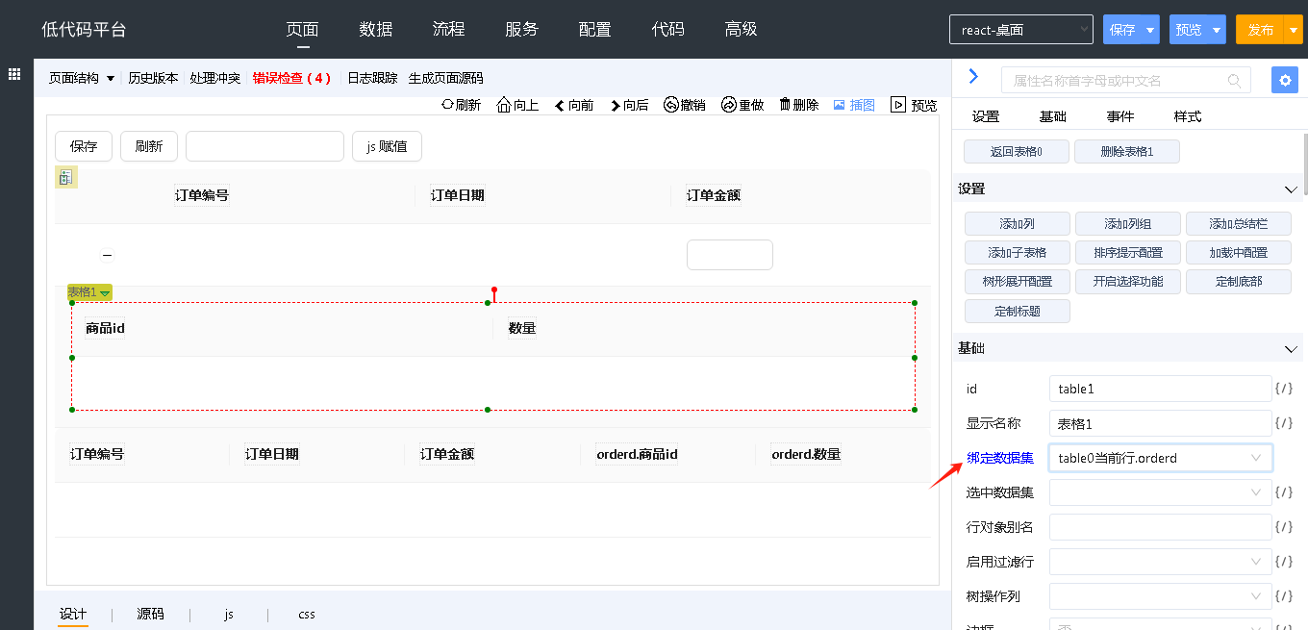The height and width of the screenshot is (630, 1308).
Task: Click the 删除表格1 button
Action: pyautogui.click(x=1127, y=151)
